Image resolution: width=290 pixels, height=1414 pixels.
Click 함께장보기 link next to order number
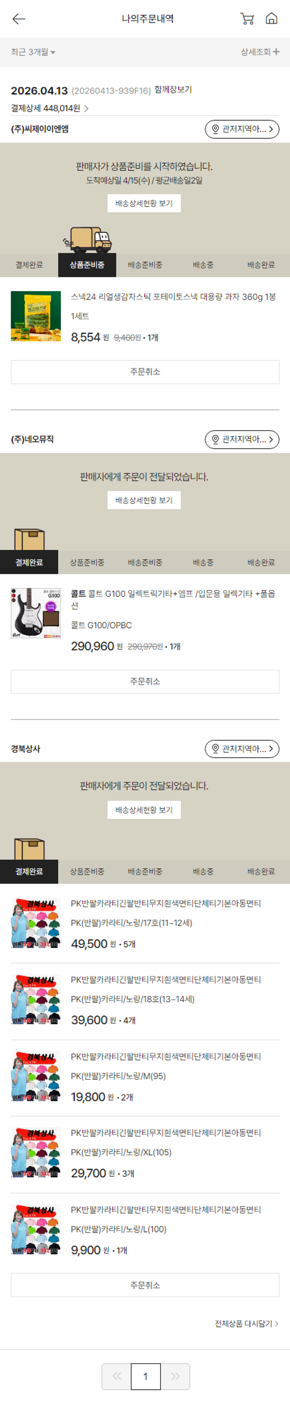(x=173, y=90)
